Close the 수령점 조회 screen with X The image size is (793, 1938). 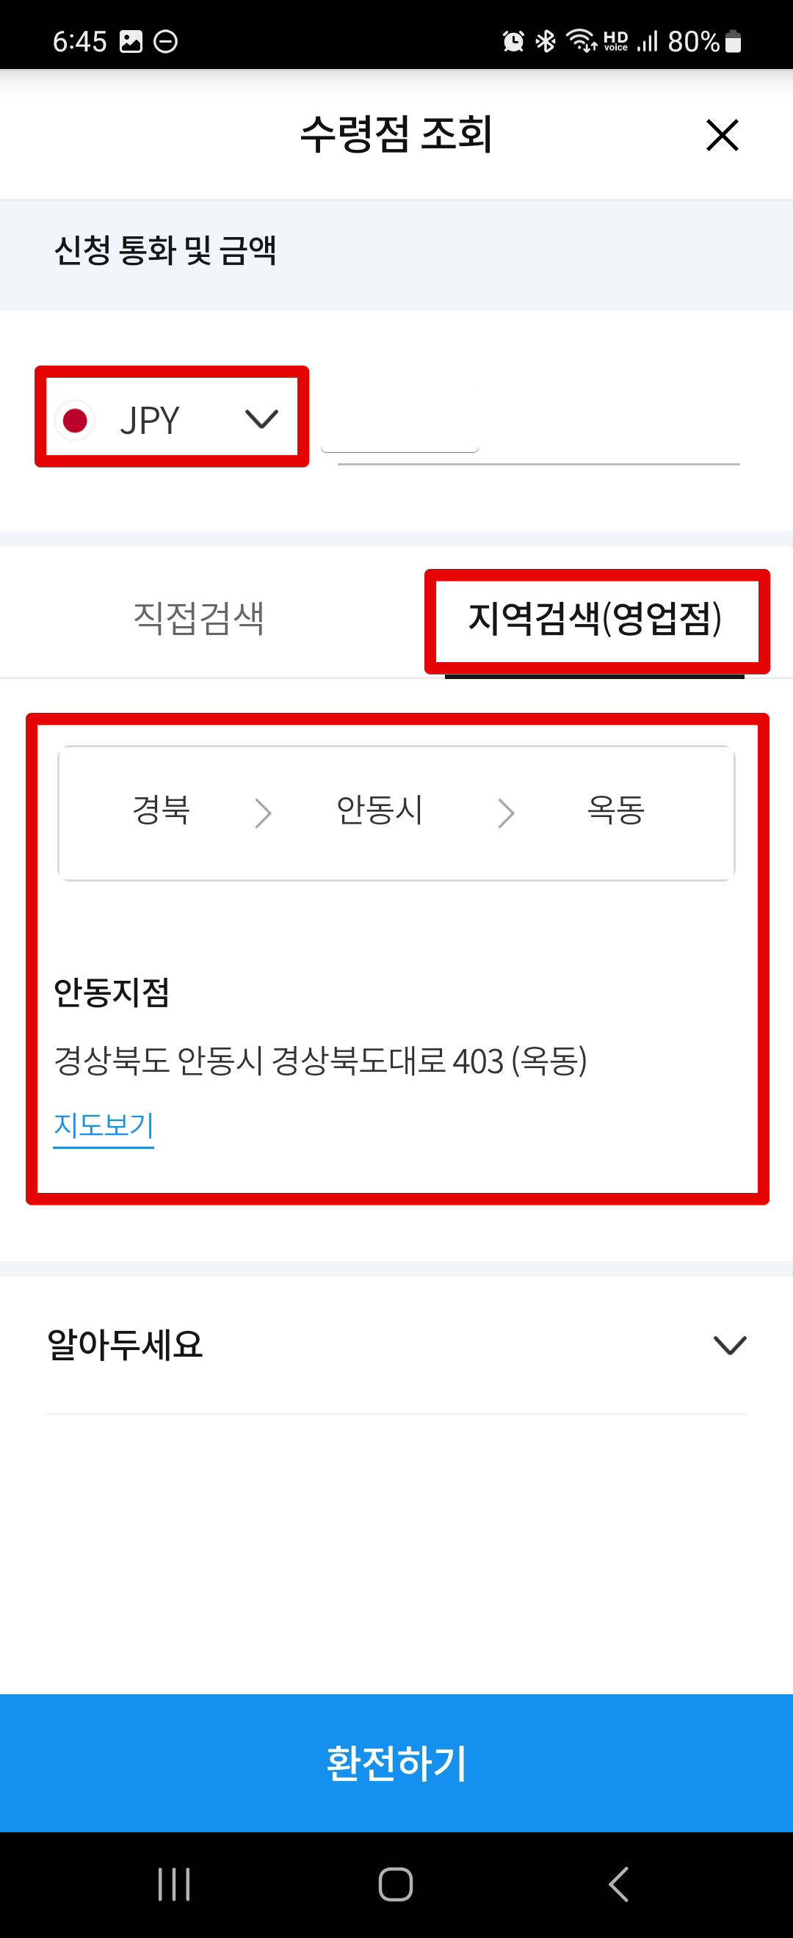tap(723, 134)
